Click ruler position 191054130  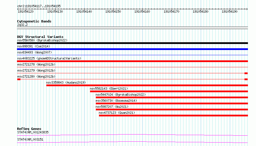pyautogui.click(x=55, y=11)
